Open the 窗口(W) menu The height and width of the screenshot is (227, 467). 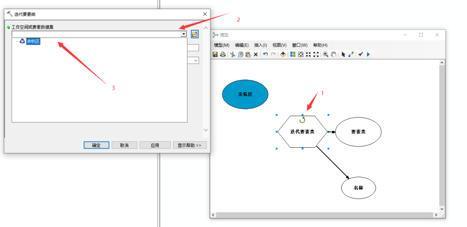point(300,45)
